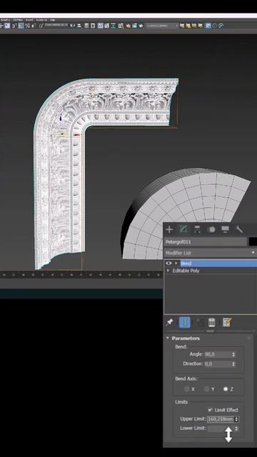
Task: Open the Modifier List dropdown
Action: pyautogui.click(x=210, y=253)
